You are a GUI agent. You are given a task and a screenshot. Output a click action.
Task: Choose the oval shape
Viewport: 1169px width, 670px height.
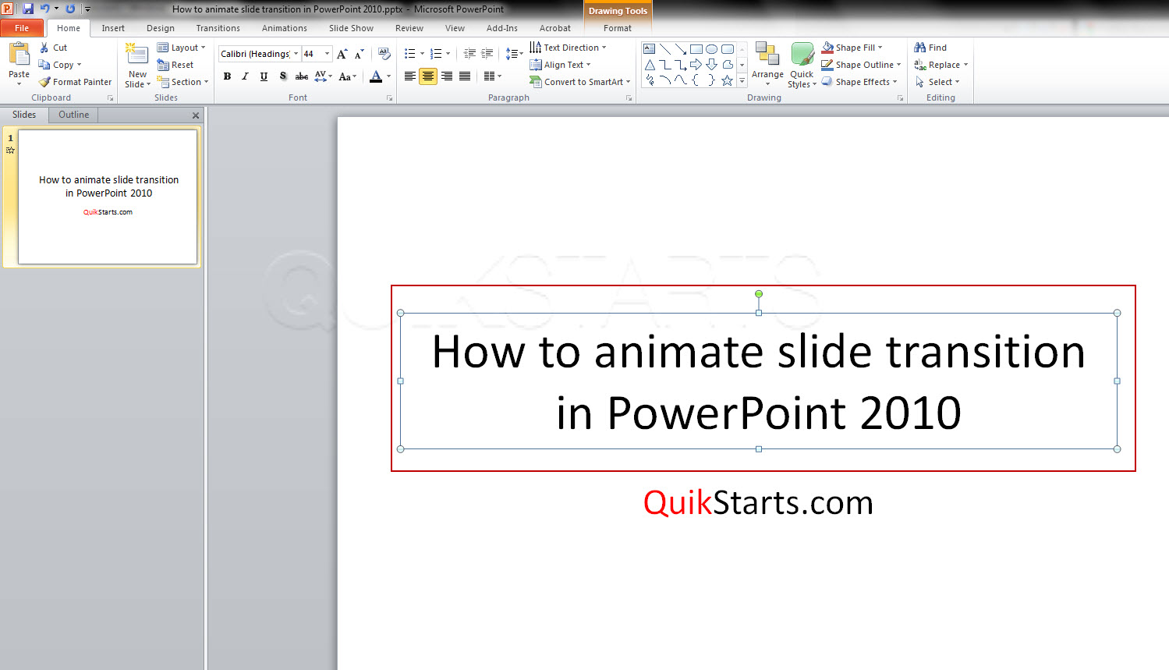(711, 48)
